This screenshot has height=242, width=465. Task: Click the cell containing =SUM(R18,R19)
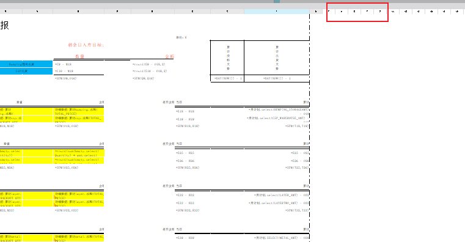(x=192, y=126)
